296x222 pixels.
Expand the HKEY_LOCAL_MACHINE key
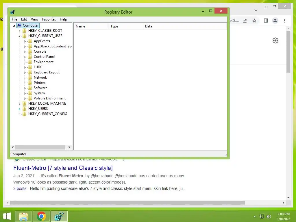tap(19, 104)
